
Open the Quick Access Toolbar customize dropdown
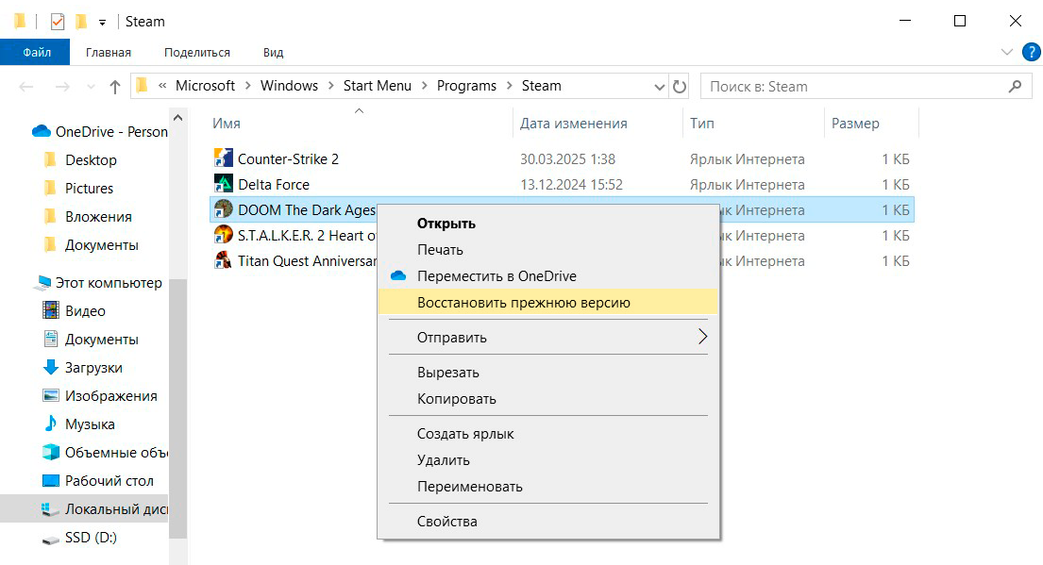tap(102, 22)
